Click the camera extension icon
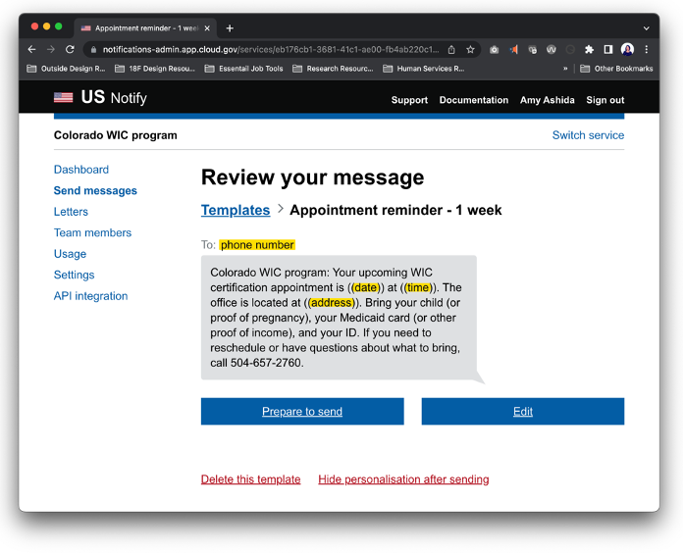This screenshot has height=553, width=684. 494,50
